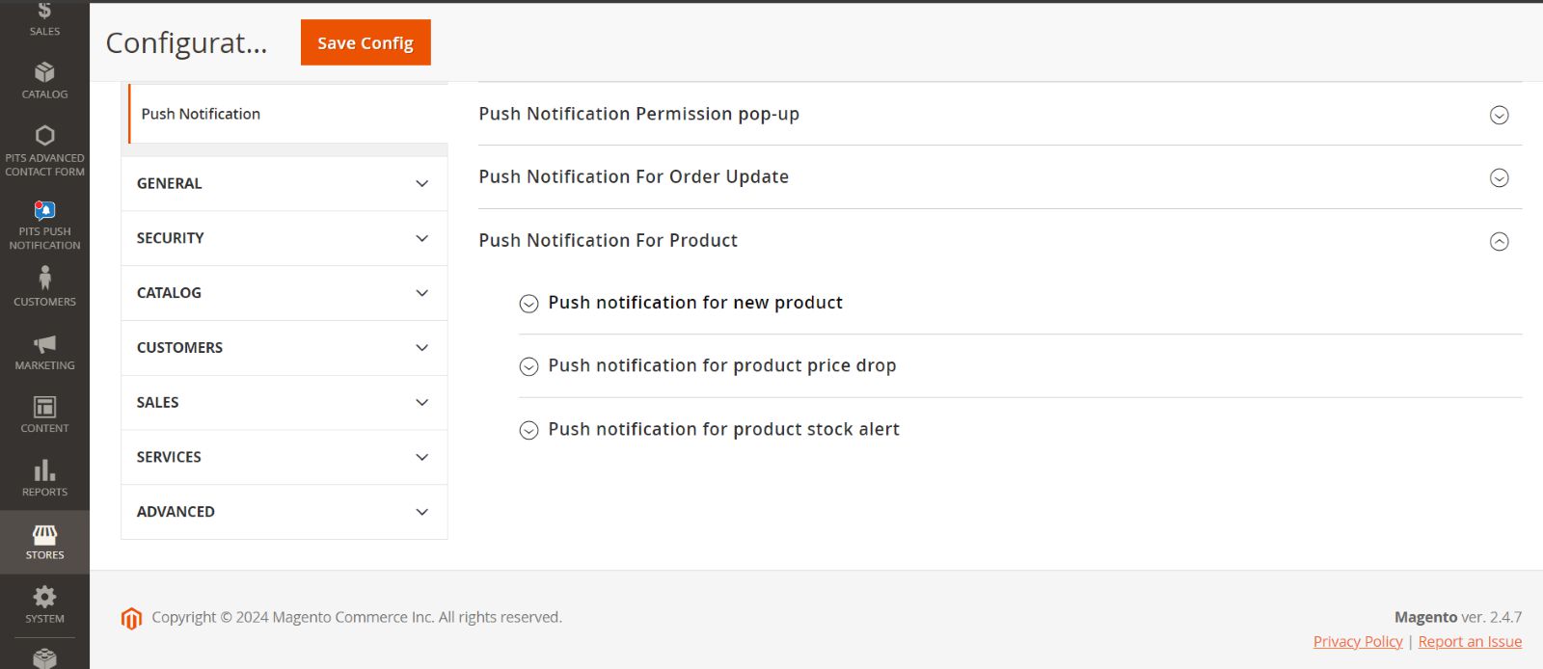Open the Privacy Policy link

click(x=1358, y=641)
